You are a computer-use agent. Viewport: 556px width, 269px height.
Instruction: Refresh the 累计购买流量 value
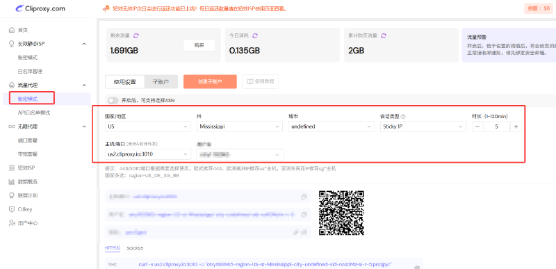click(x=383, y=35)
